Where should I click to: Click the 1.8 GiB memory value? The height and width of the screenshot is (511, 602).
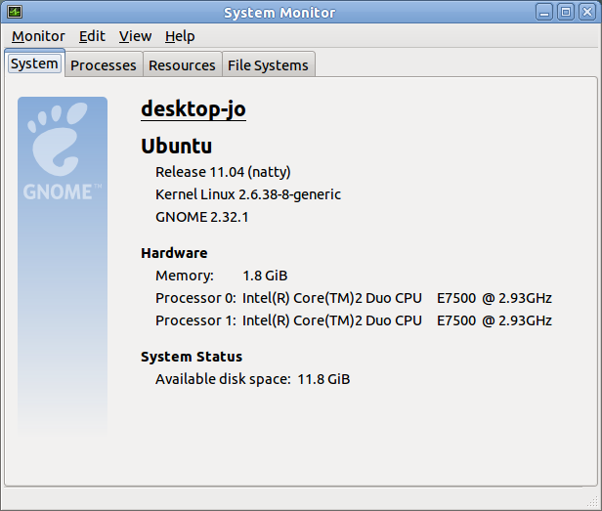tap(265, 276)
